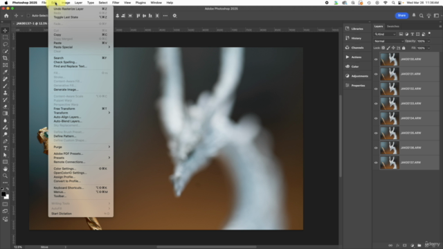Click the blue Share button
The image size is (443, 249).
click(x=401, y=15)
